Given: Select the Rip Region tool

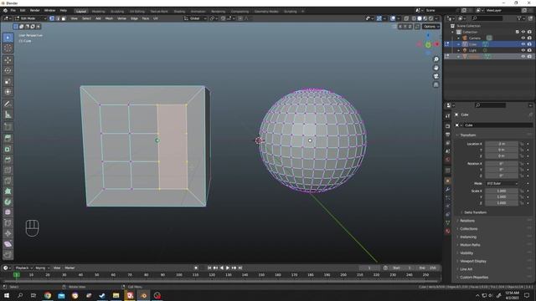Looking at the screenshot, I should [x=8, y=254].
